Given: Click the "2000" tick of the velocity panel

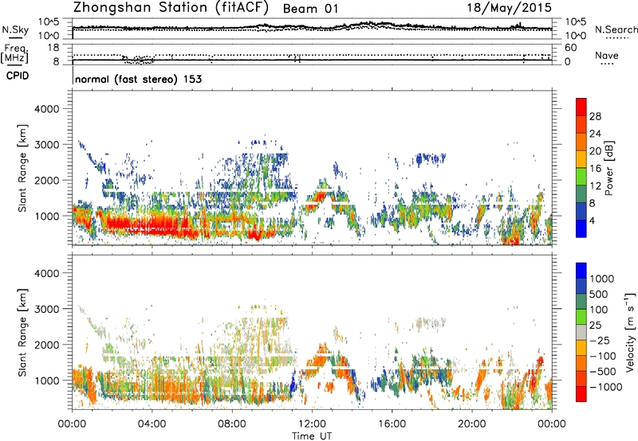Looking at the screenshot, I should click(47, 345).
